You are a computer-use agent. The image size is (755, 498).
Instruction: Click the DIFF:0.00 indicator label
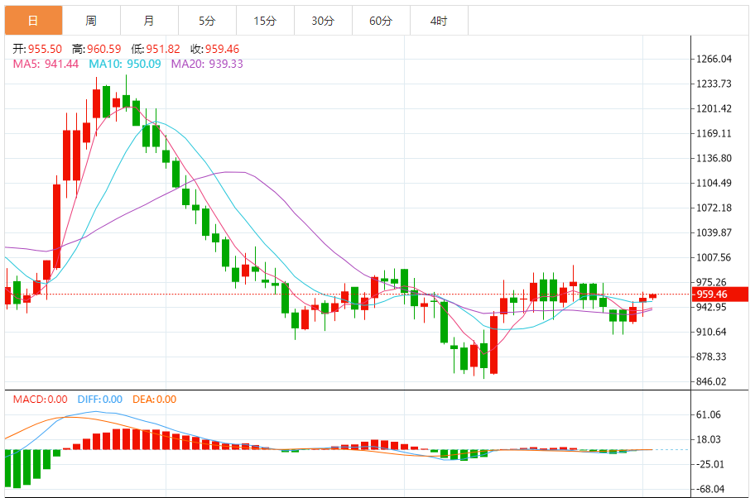tap(99, 400)
